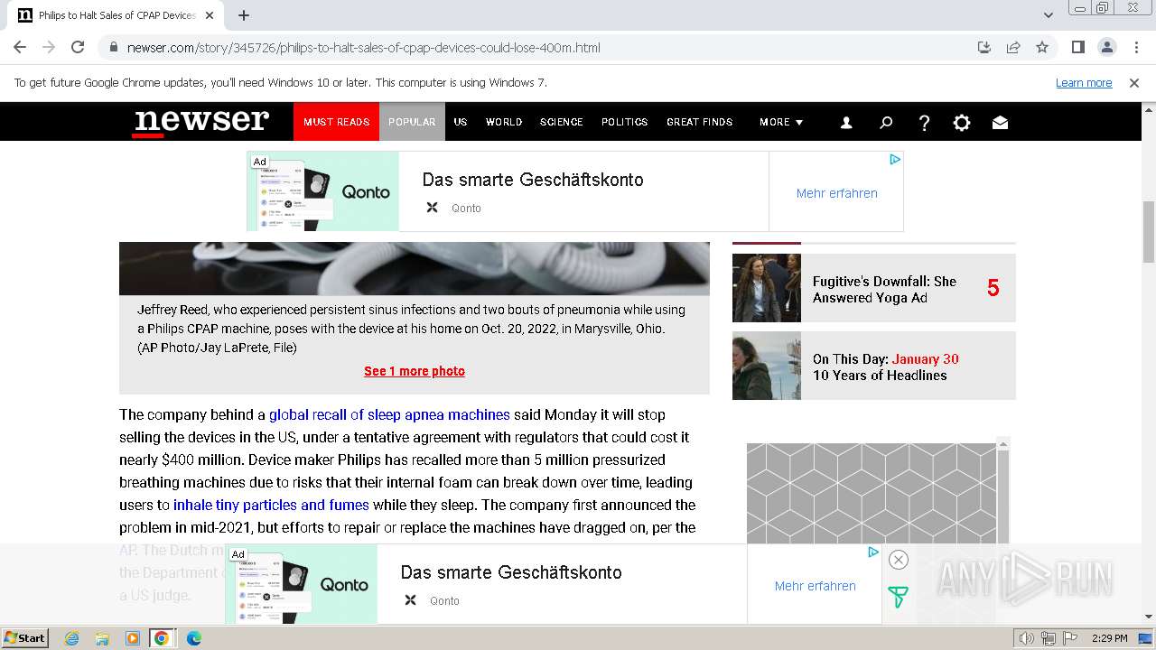Open the POPULAR section
The height and width of the screenshot is (650, 1156).
(x=412, y=122)
